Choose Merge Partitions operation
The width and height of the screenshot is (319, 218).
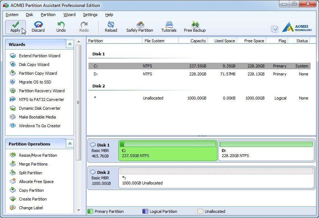pos(29,164)
